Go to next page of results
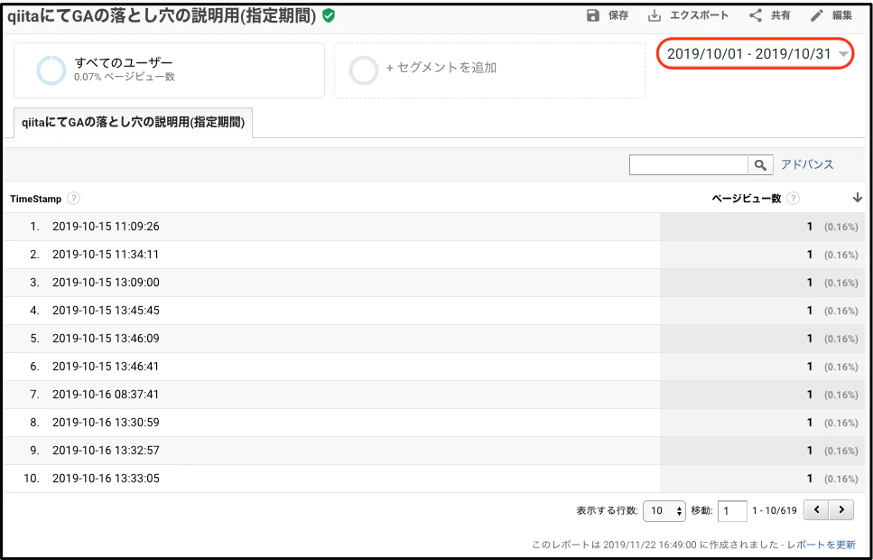 coord(841,509)
